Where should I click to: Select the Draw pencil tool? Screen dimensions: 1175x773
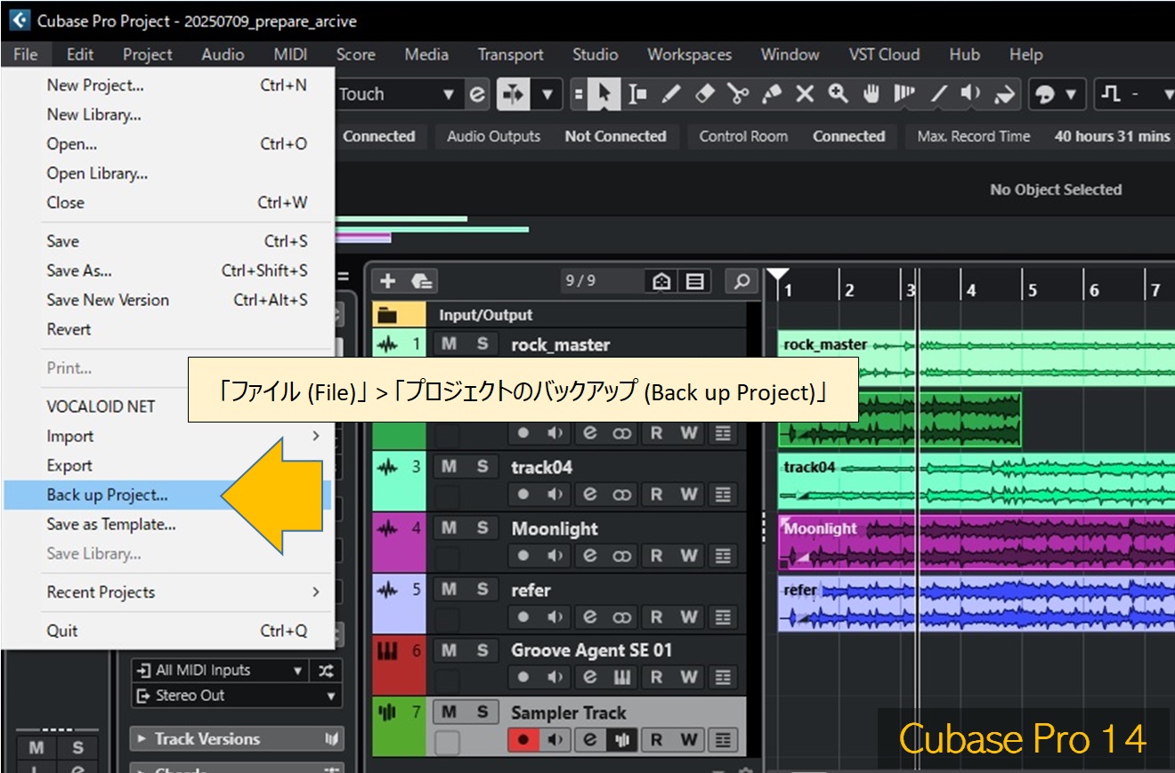(671, 94)
